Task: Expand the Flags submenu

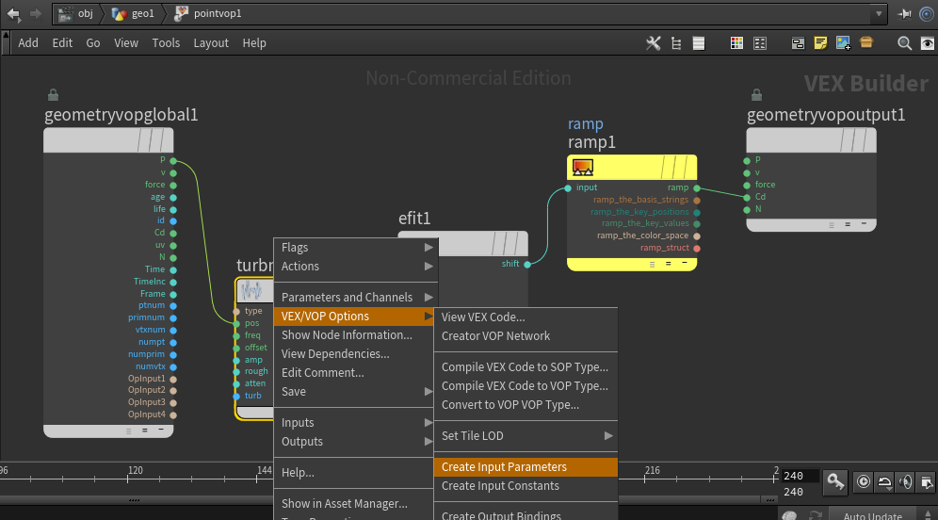Action: [356, 247]
